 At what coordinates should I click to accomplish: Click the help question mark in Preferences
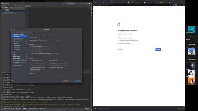[x=13, y=81]
